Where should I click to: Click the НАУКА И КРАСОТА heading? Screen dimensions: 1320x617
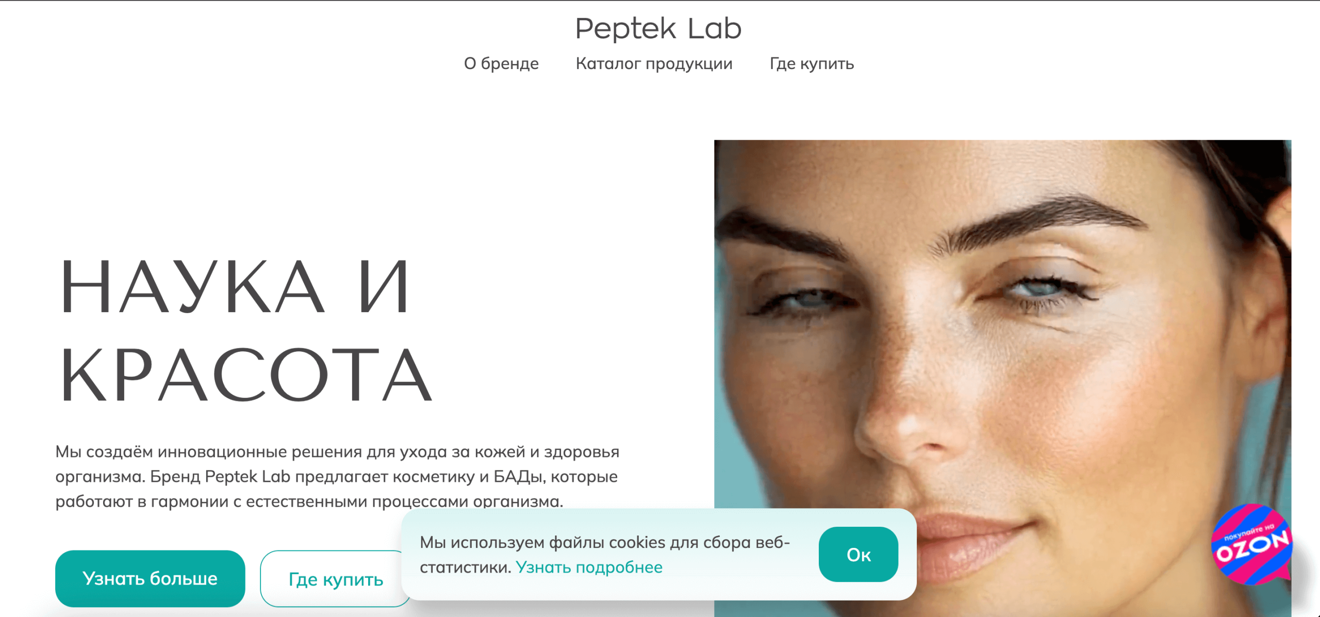246,330
